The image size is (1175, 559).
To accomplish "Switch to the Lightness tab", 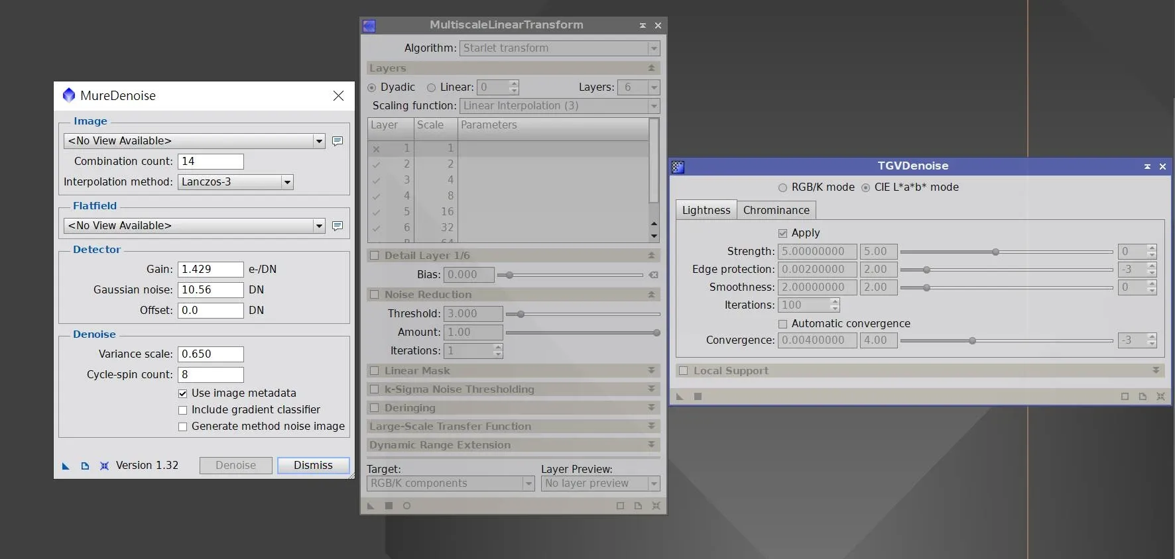I will tap(706, 211).
